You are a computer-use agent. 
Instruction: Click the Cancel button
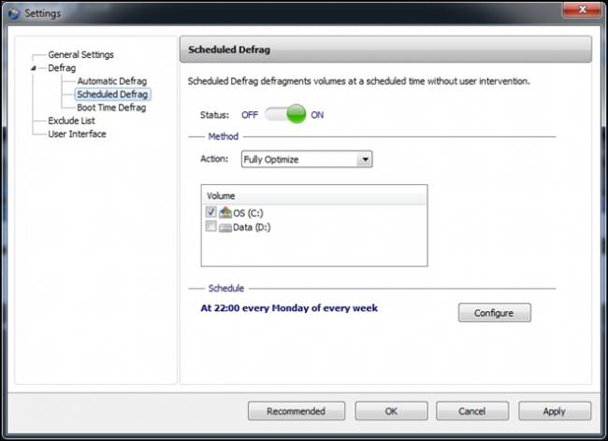472,411
